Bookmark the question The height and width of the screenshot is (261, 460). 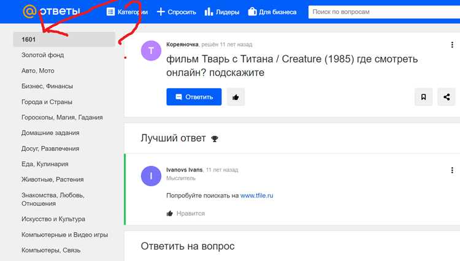(x=423, y=97)
